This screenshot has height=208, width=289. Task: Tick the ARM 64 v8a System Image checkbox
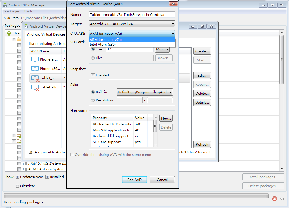(x=19, y=163)
